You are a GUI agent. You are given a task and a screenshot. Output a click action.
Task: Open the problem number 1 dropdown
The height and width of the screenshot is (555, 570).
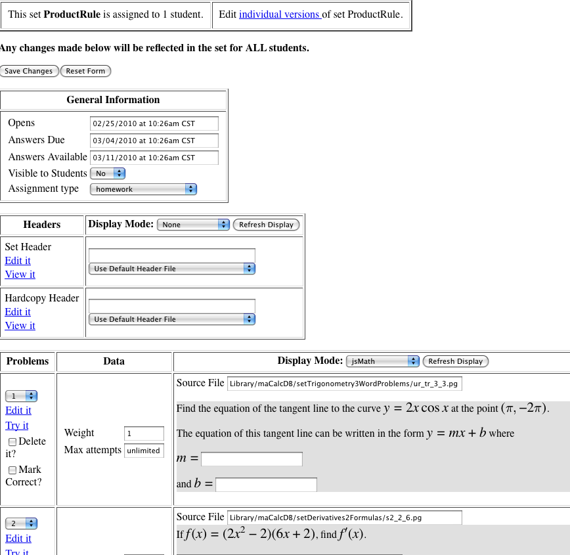point(22,396)
